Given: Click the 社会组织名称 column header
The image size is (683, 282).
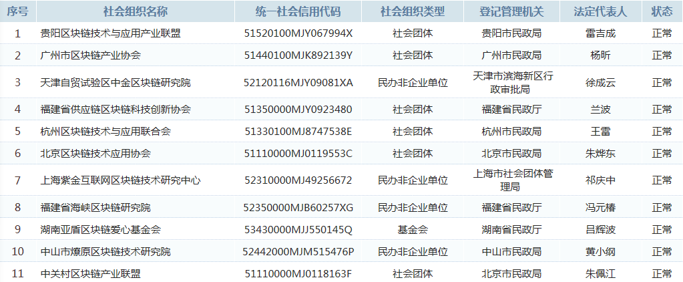Looking at the screenshot, I should point(136,12).
